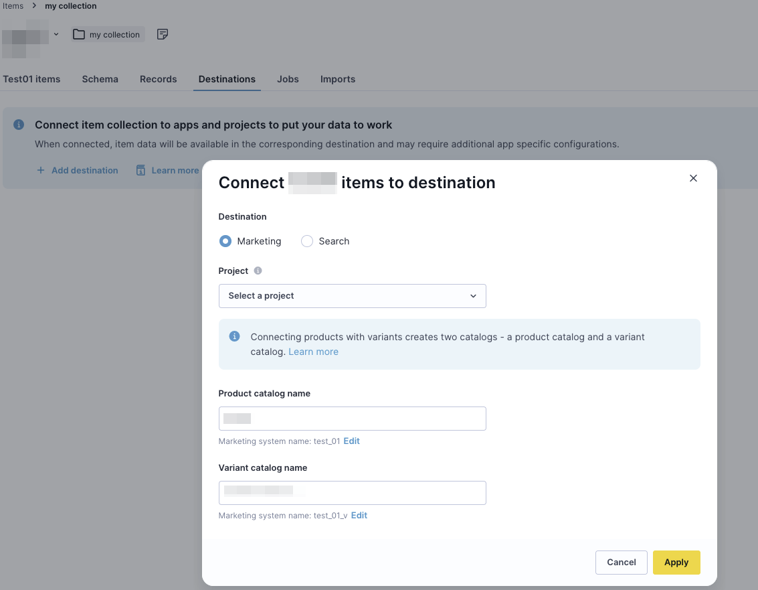Close the connect items dialog
Viewport: 758px width, 590px height.
click(x=692, y=178)
